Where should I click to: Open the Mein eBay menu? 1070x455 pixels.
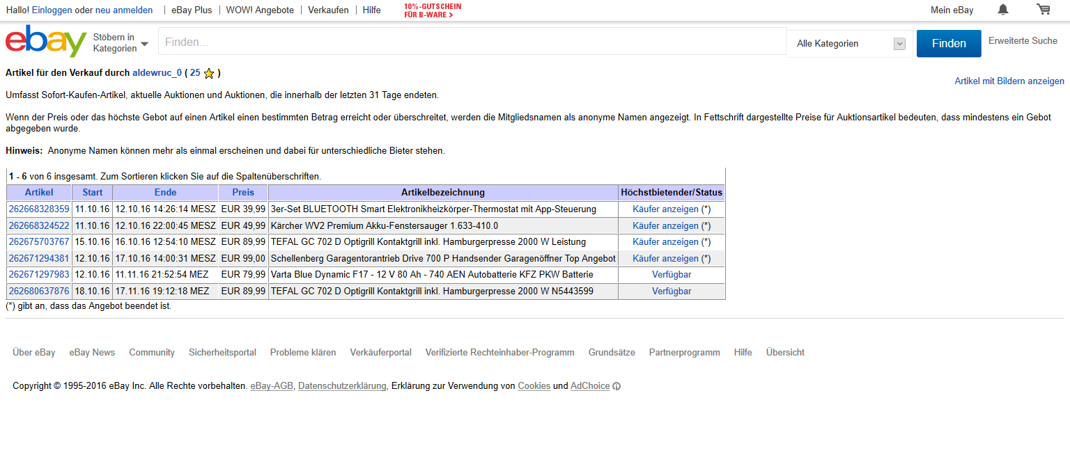(x=952, y=10)
